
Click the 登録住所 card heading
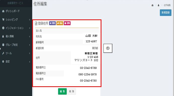tap(43, 23)
